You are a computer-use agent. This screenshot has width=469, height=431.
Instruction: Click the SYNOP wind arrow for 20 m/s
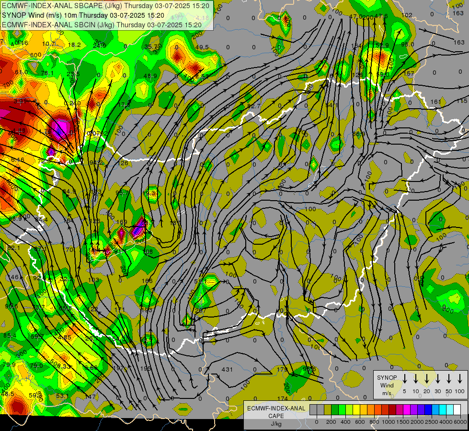pyautogui.click(x=426, y=378)
